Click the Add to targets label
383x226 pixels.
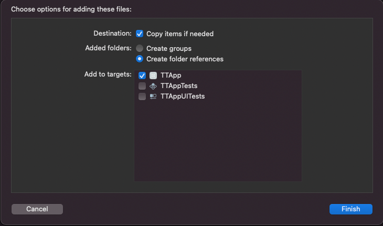tap(108, 74)
